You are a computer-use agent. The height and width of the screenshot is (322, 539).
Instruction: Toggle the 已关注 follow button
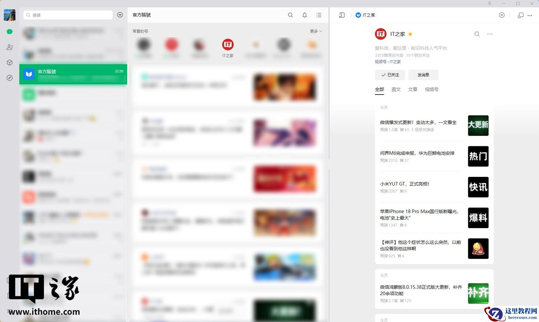tap(390, 75)
